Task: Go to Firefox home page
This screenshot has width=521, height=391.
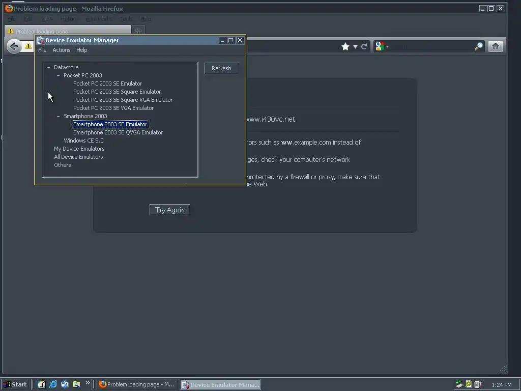Action: pos(496,46)
